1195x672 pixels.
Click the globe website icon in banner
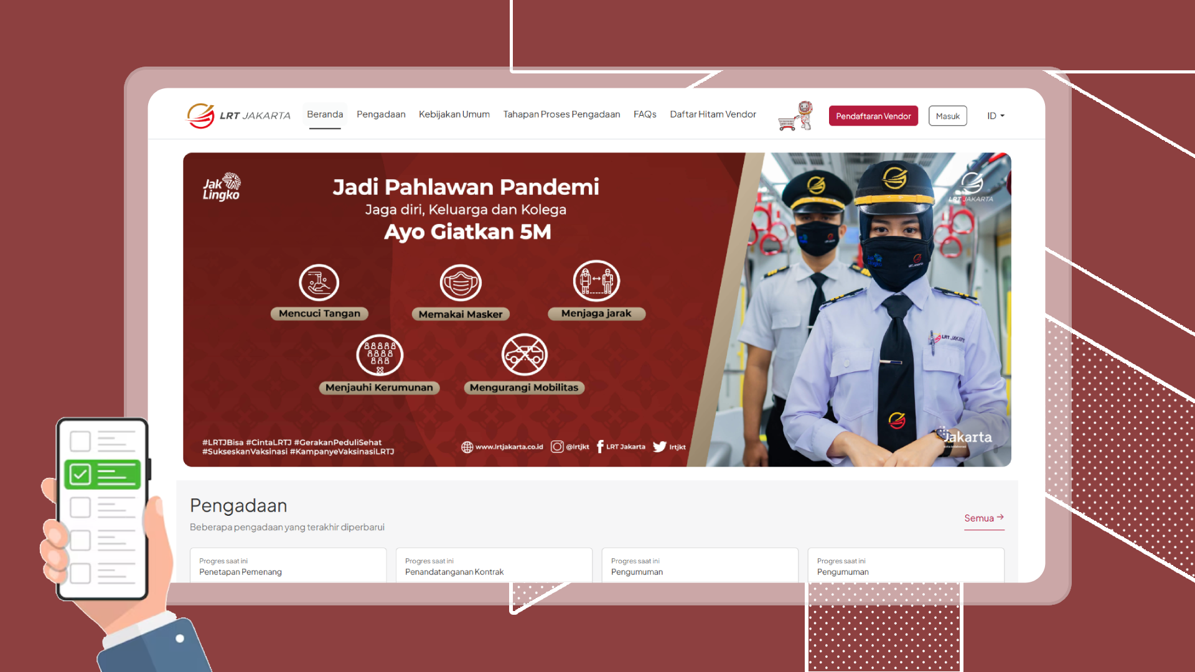point(467,447)
